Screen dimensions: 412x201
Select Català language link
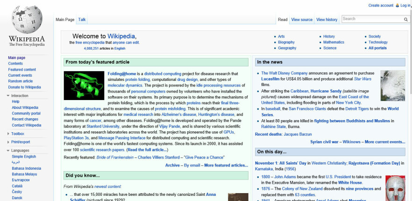pyautogui.click(x=17, y=186)
